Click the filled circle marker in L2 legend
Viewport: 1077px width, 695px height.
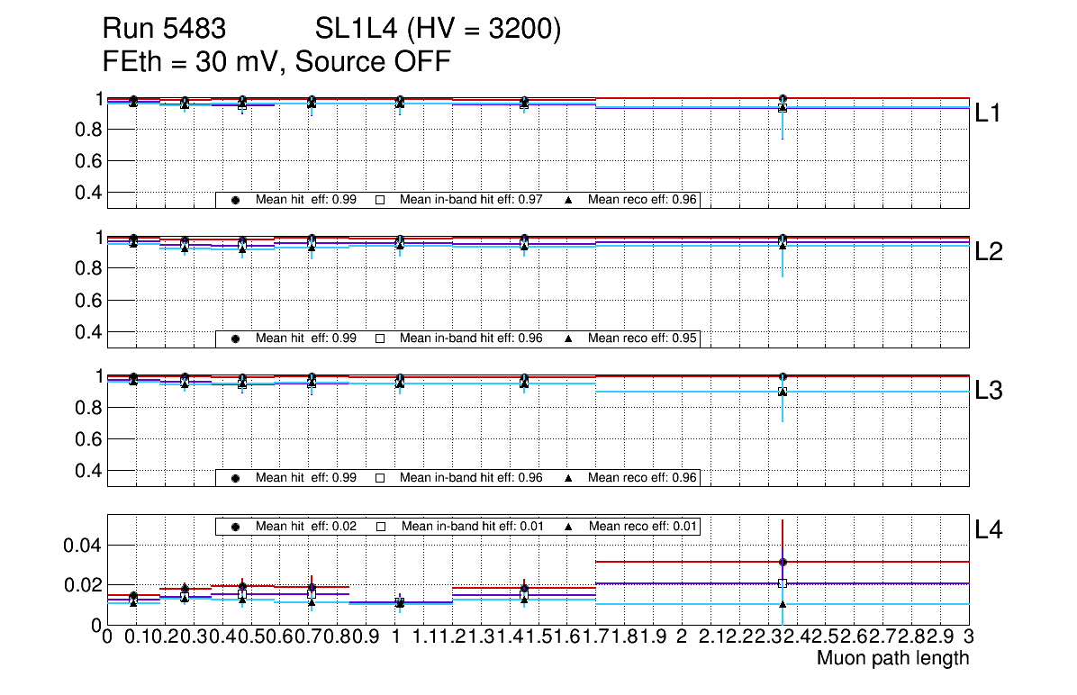point(235,338)
